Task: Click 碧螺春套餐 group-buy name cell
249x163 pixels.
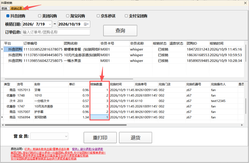Action: pos(82,49)
